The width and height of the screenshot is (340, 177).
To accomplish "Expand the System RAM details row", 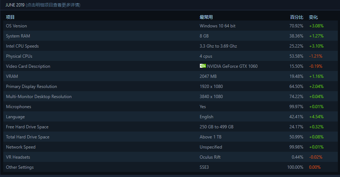I will 171,36.
